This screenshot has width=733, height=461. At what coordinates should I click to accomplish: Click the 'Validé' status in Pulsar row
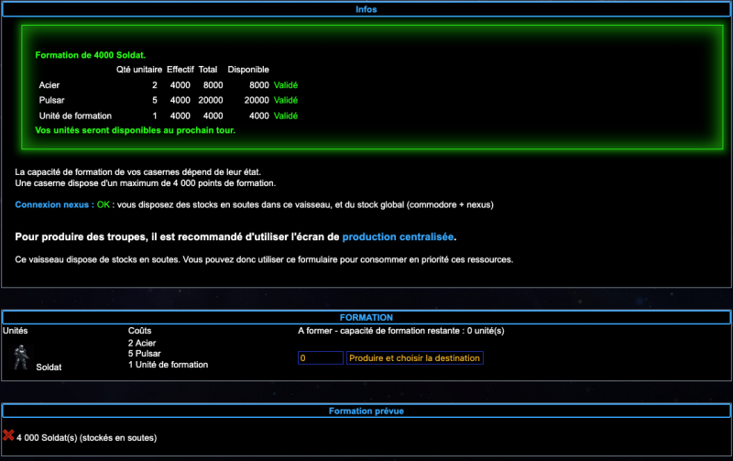[x=286, y=100]
